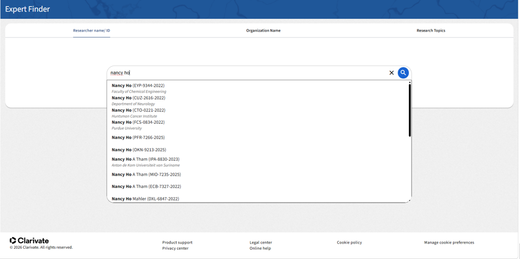Select Nancy Ho Mahler (DXL-6847-2022)
This screenshot has width=520, height=259.
coord(145,199)
